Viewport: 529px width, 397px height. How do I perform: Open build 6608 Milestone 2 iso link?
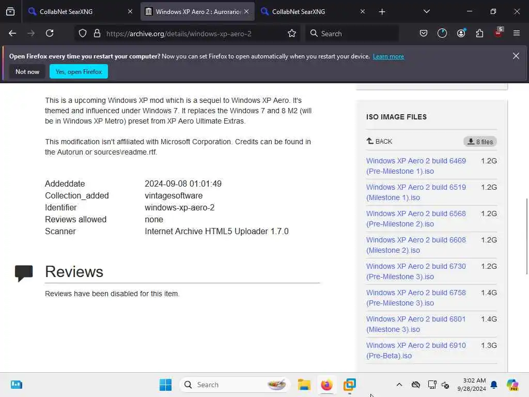(416, 245)
